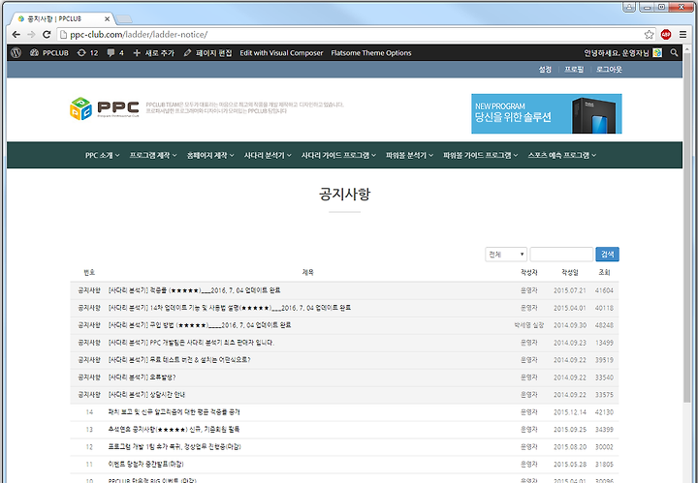
Task: Click the NEW PROGRAM banner
Action: (547, 114)
